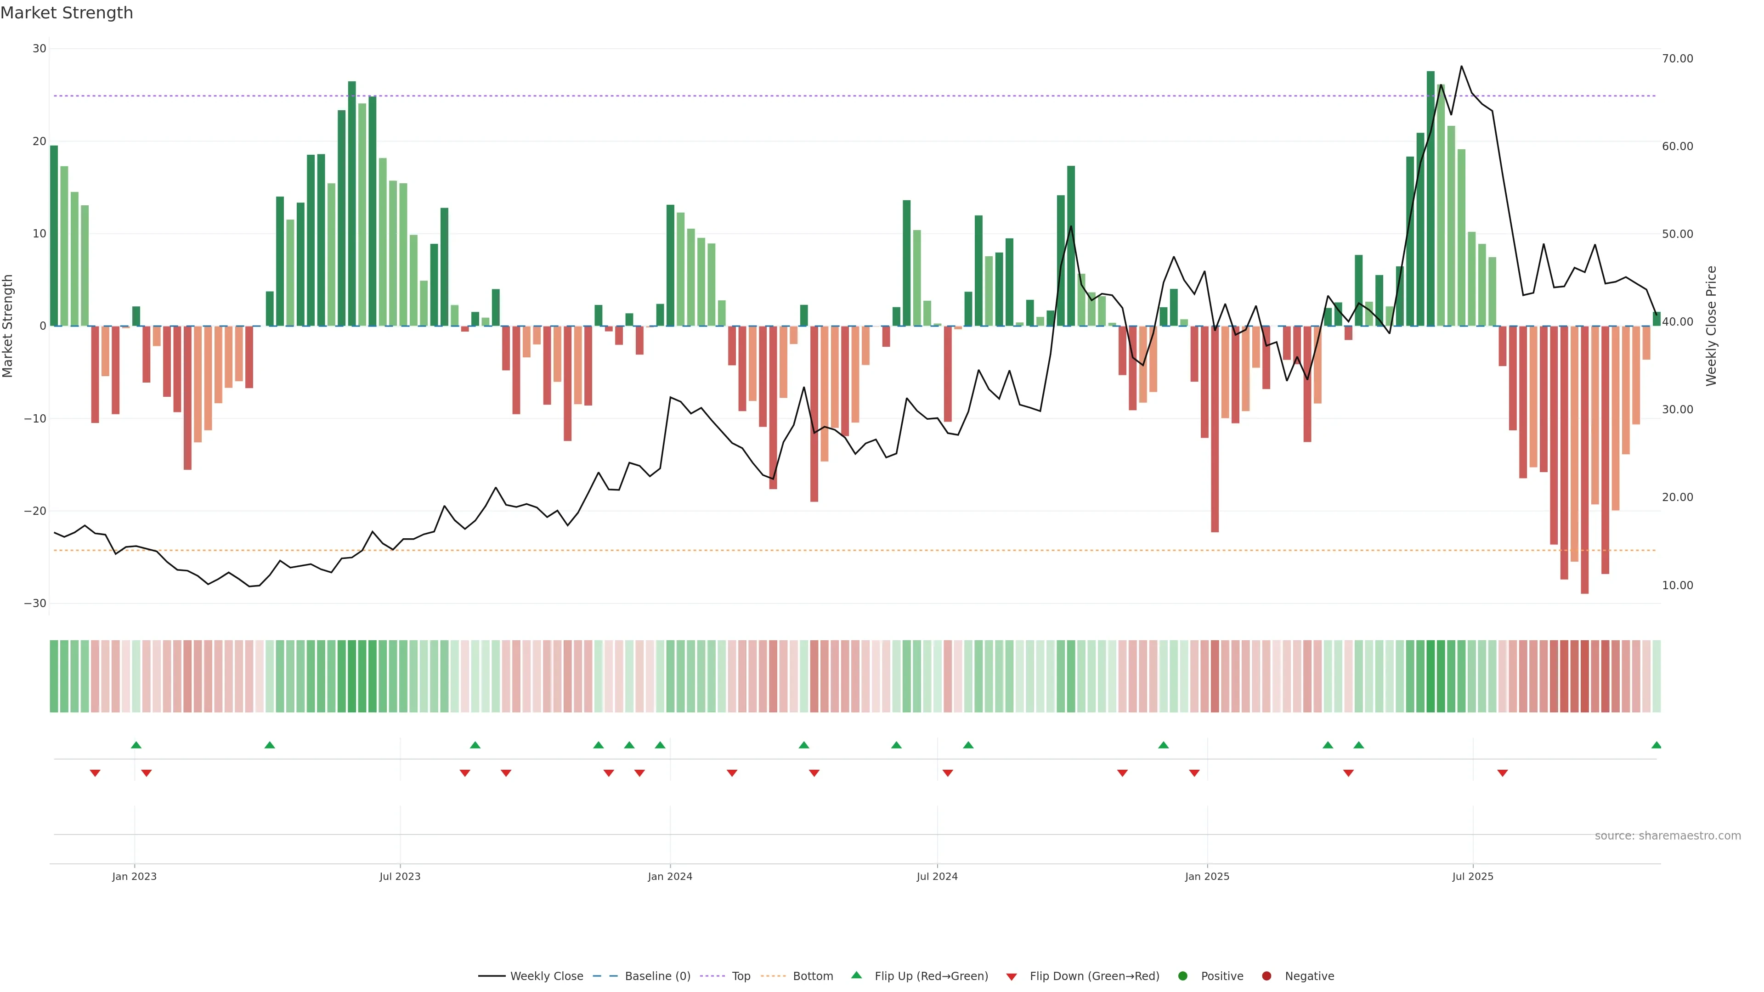Click the Flip Up green triangle legend icon
This screenshot has height=992, width=1764.
pos(856,975)
